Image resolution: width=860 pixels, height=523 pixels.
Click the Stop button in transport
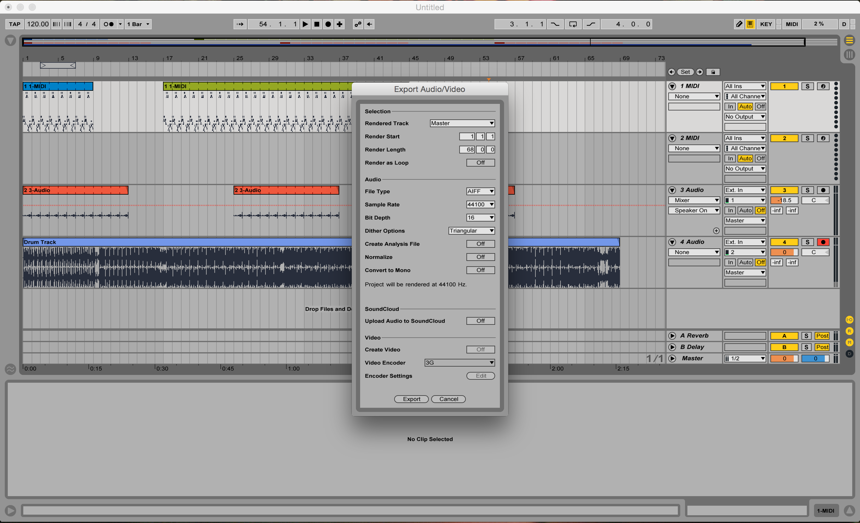tap(317, 24)
